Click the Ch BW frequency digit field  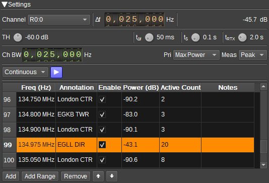click(x=52, y=55)
